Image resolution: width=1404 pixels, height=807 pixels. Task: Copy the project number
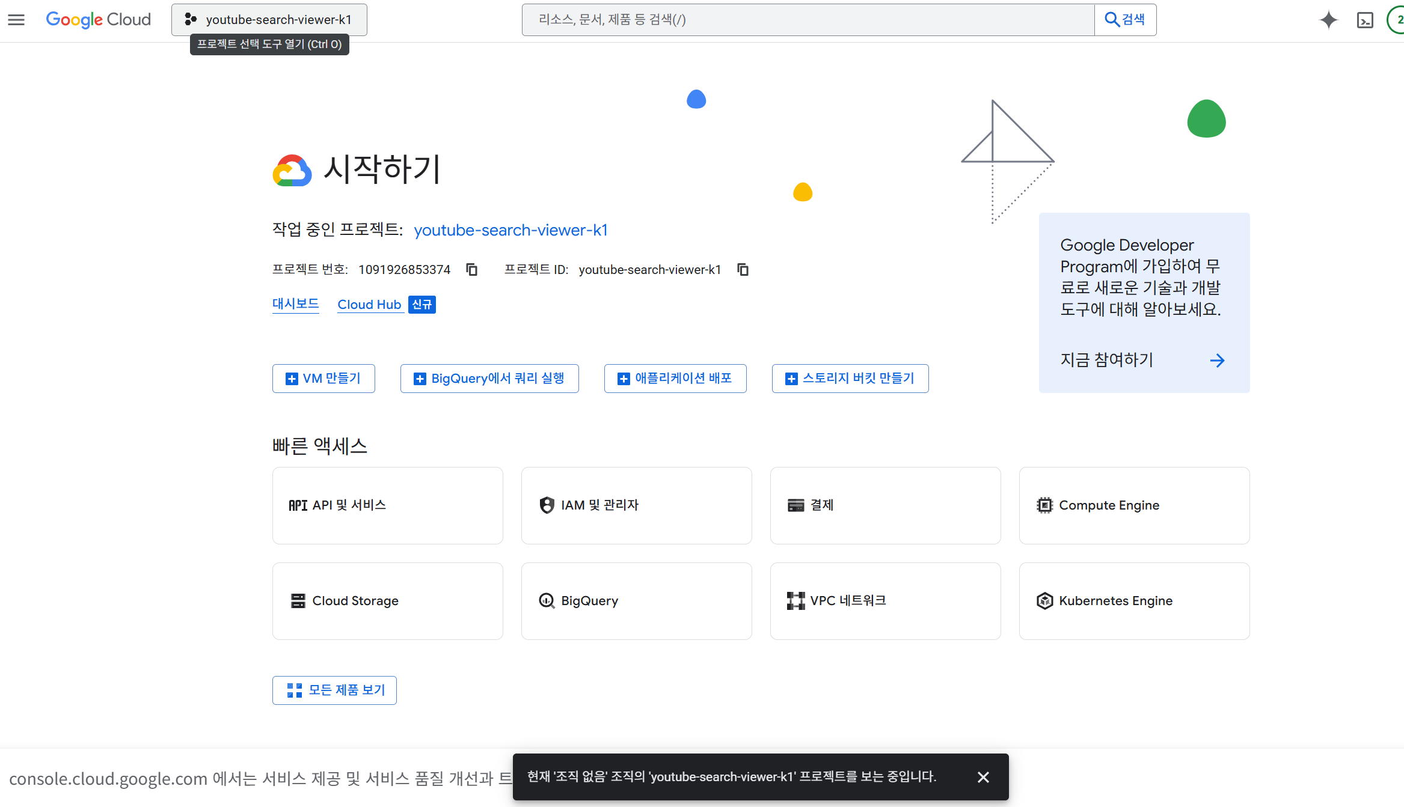point(472,270)
